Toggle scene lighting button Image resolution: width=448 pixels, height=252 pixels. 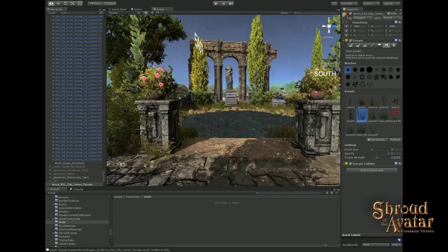click(x=146, y=13)
